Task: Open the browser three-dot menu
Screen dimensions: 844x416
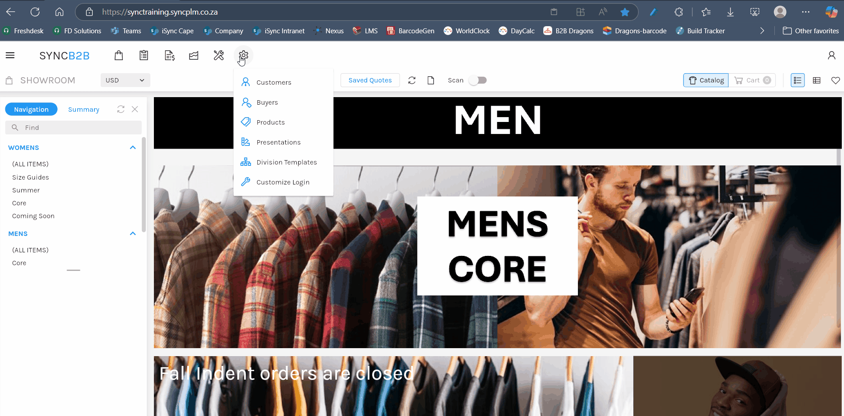Action: tap(806, 12)
